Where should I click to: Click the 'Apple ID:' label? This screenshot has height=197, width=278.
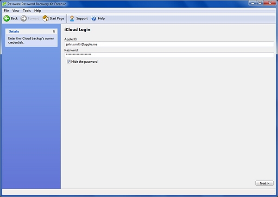tap(71, 39)
